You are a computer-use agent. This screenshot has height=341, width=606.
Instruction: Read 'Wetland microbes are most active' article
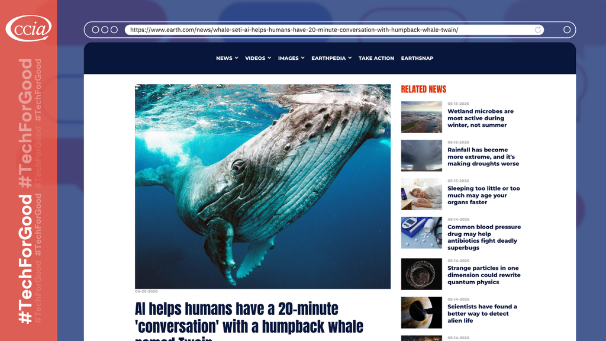click(481, 118)
